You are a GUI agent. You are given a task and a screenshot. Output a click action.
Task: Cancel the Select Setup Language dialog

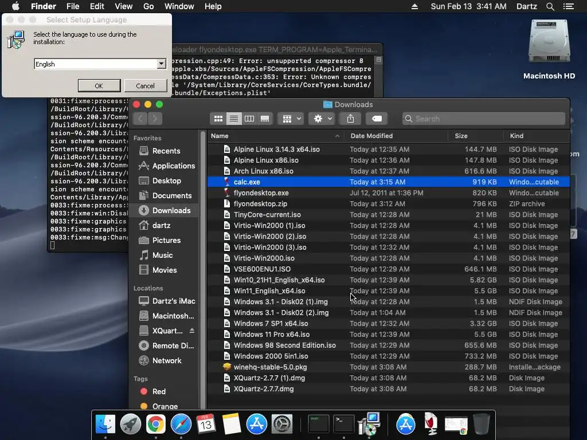click(x=145, y=86)
